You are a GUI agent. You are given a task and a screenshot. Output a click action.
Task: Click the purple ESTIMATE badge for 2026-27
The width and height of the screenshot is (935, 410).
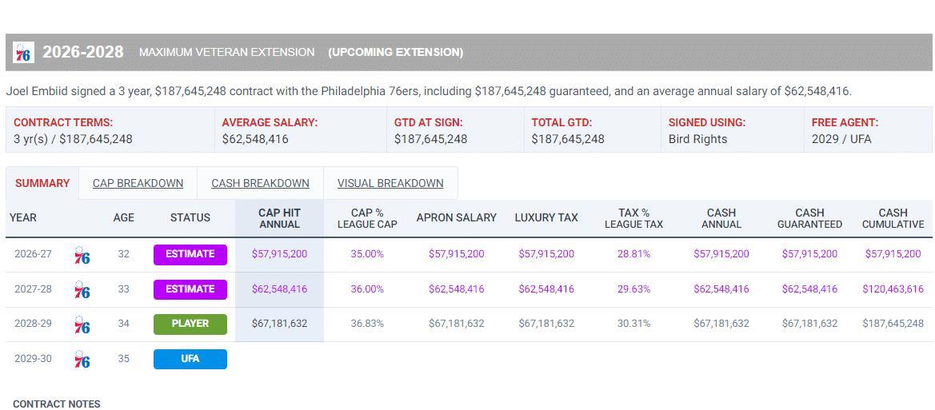[190, 254]
